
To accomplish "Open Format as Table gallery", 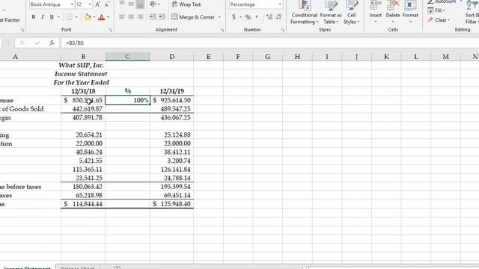I will 331,13.
